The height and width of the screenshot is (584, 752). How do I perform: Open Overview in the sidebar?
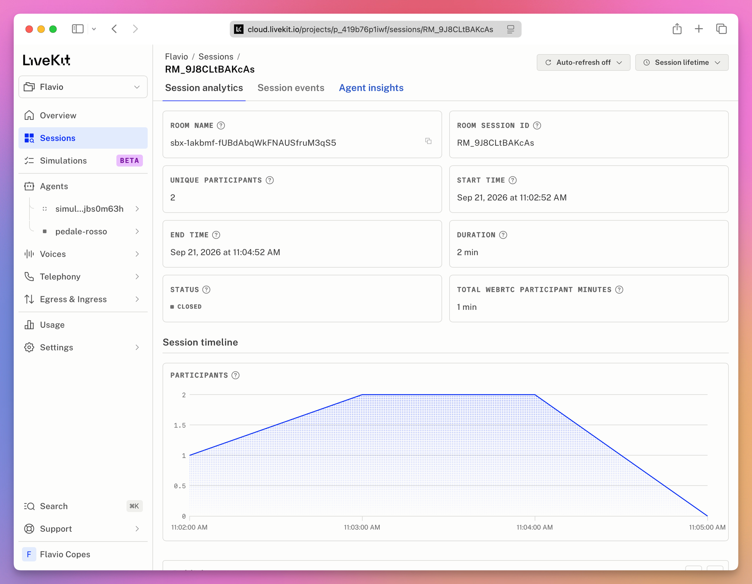click(83, 115)
